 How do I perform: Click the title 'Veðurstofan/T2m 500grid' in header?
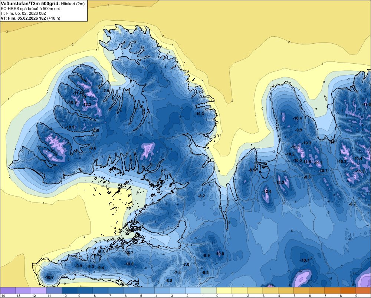point(30,4)
